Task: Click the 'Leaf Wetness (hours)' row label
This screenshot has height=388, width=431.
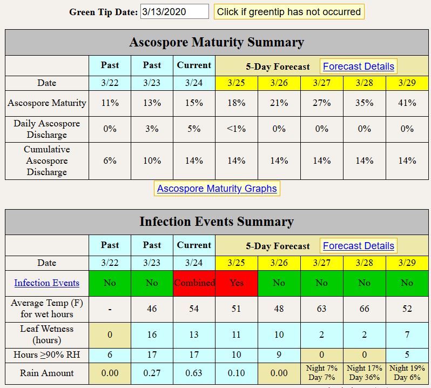Action: [47, 335]
